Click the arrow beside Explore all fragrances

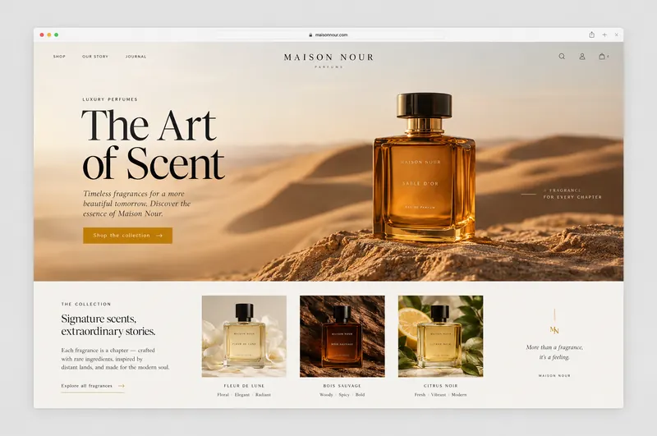coord(122,386)
